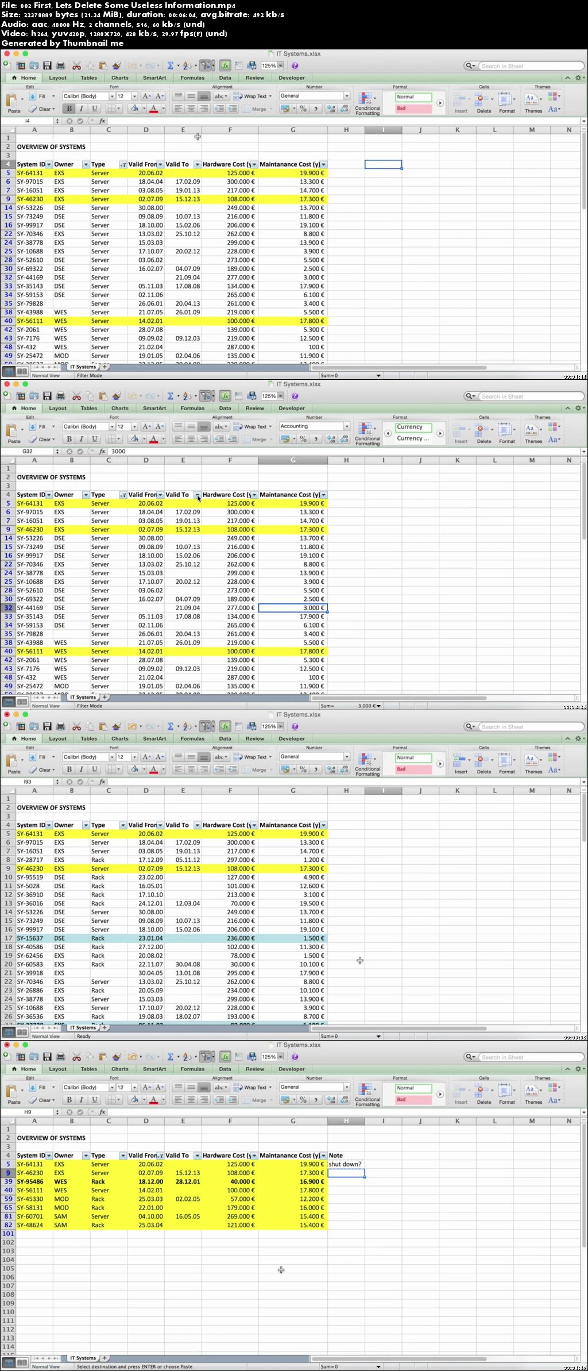Select IT Systems sheet tab in H9 window
This screenshot has height=1371, width=588.
83,1358
